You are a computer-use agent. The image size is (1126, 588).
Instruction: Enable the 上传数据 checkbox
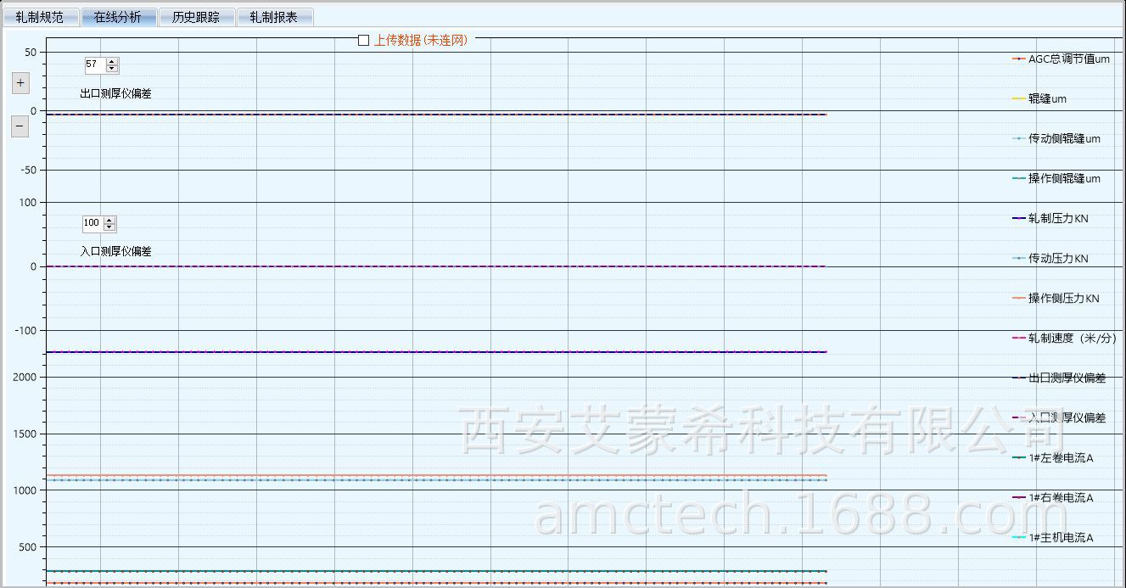click(x=364, y=40)
